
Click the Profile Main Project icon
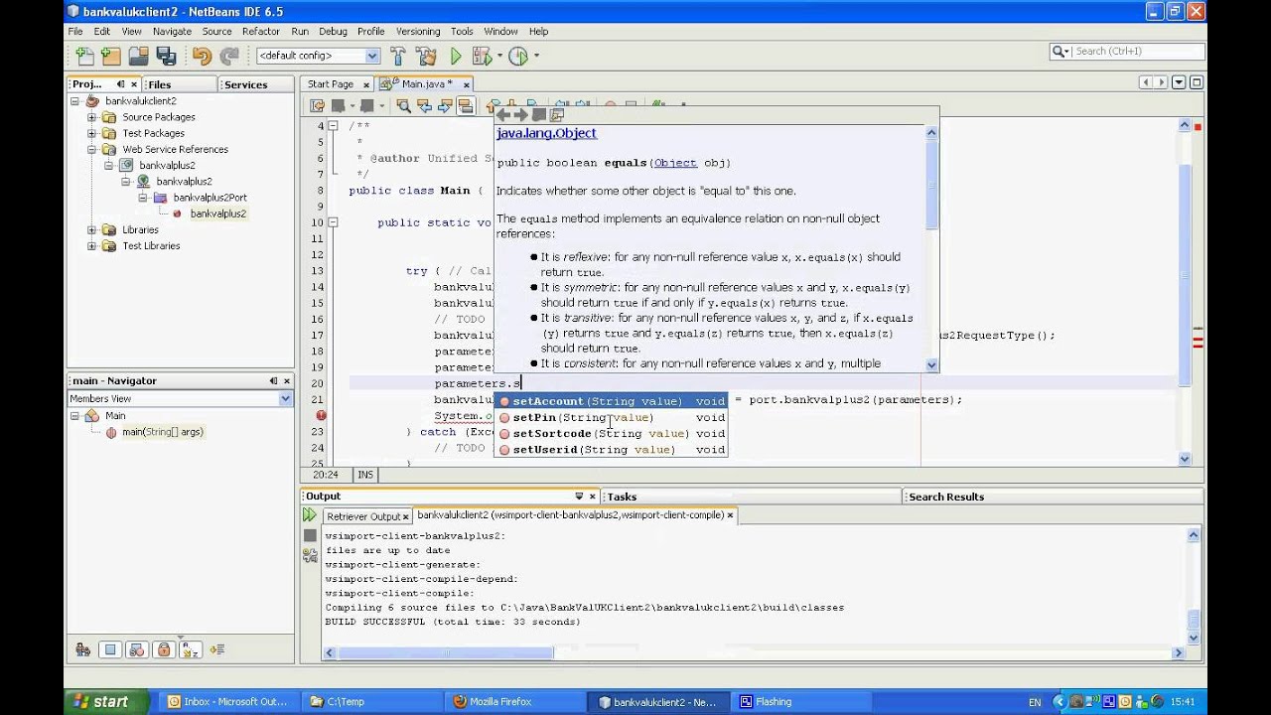[517, 57]
